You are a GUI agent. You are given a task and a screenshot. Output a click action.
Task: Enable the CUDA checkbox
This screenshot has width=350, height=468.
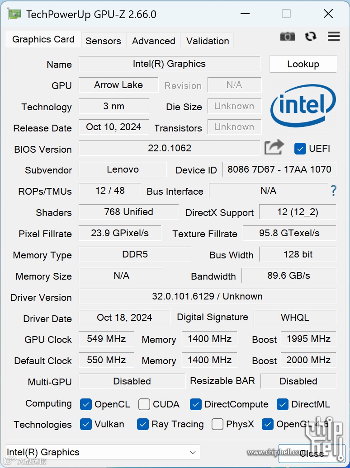click(144, 404)
